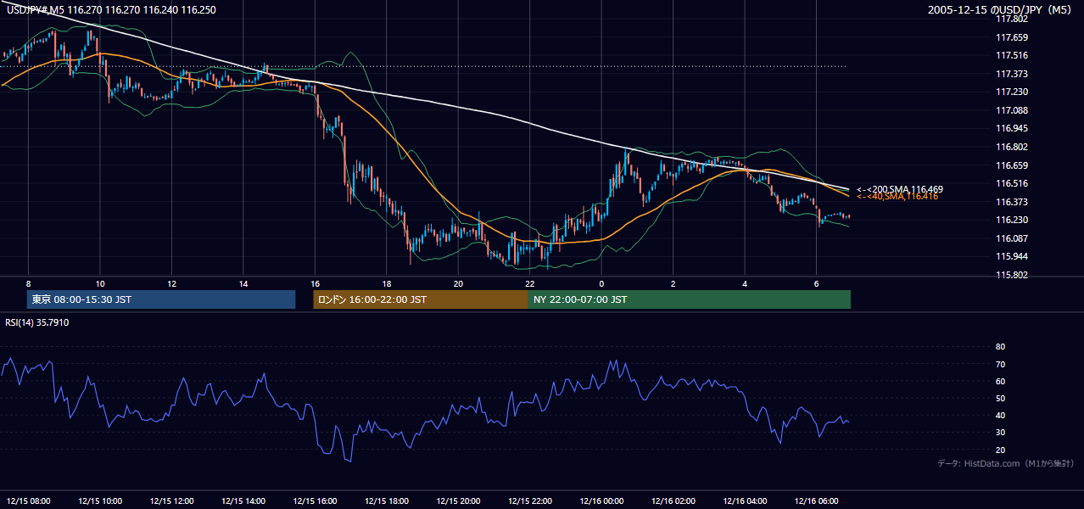
Task: Click the RSI(14) 35.7910 indicator label
Action: click(37, 322)
